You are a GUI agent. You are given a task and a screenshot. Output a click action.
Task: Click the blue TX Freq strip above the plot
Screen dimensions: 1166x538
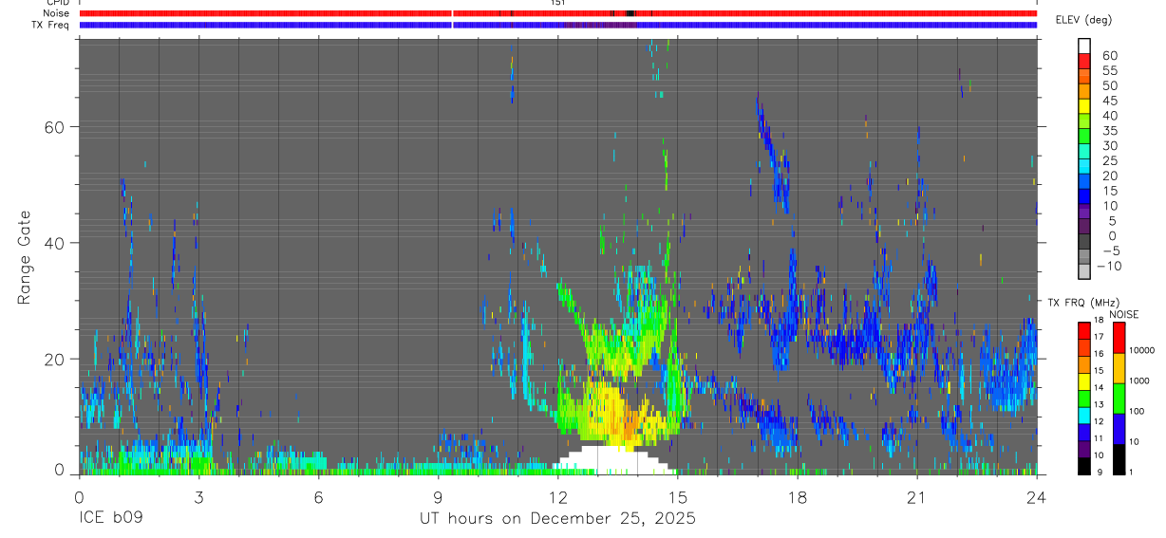pos(558,25)
